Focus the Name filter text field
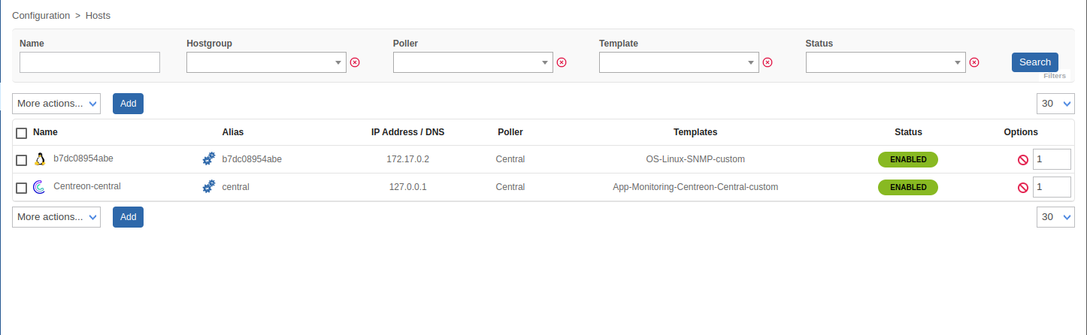The width and height of the screenshot is (1087, 335). [x=89, y=62]
